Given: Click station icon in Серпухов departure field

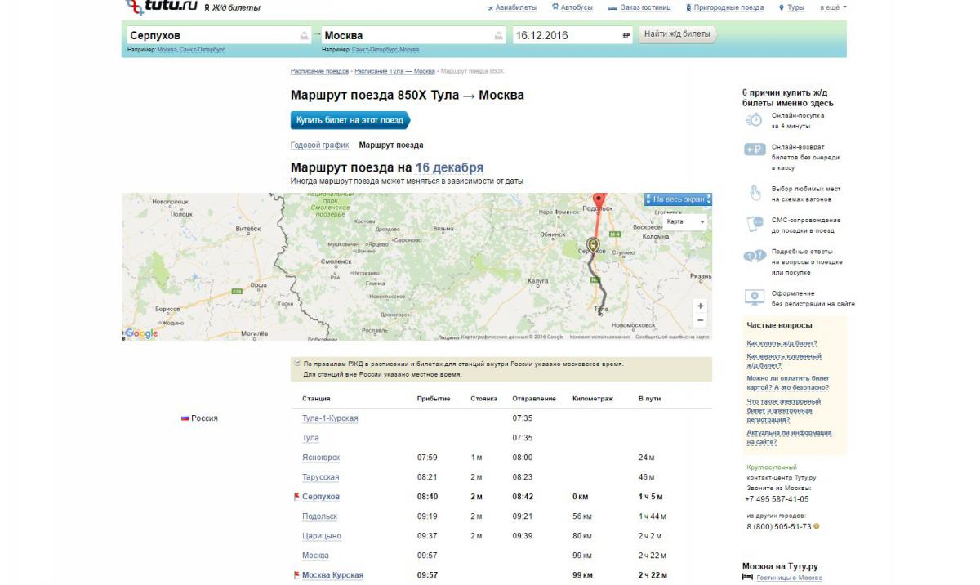Looking at the screenshot, I should coord(305,36).
